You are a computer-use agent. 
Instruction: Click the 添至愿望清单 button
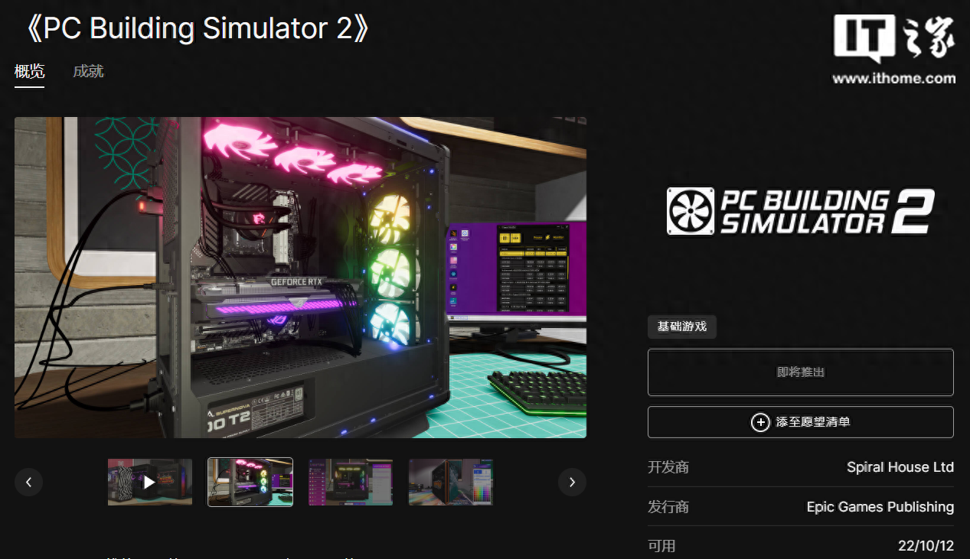[x=800, y=422]
